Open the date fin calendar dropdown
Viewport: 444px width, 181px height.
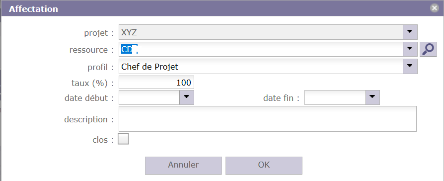[372, 97]
